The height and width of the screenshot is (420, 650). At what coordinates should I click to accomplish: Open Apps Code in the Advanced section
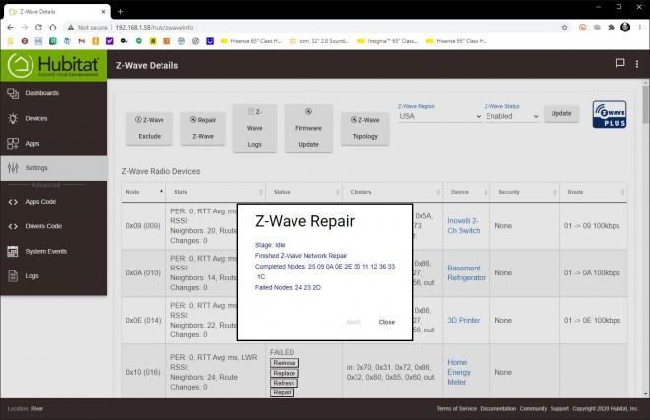click(x=40, y=202)
